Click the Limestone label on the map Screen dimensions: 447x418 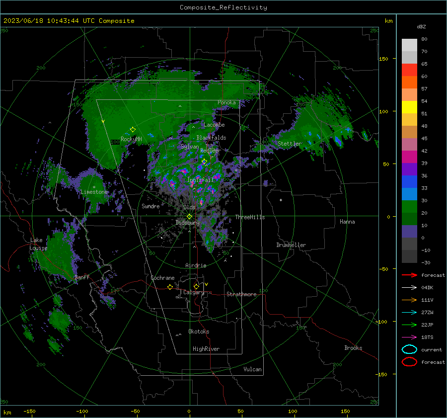[x=94, y=192]
